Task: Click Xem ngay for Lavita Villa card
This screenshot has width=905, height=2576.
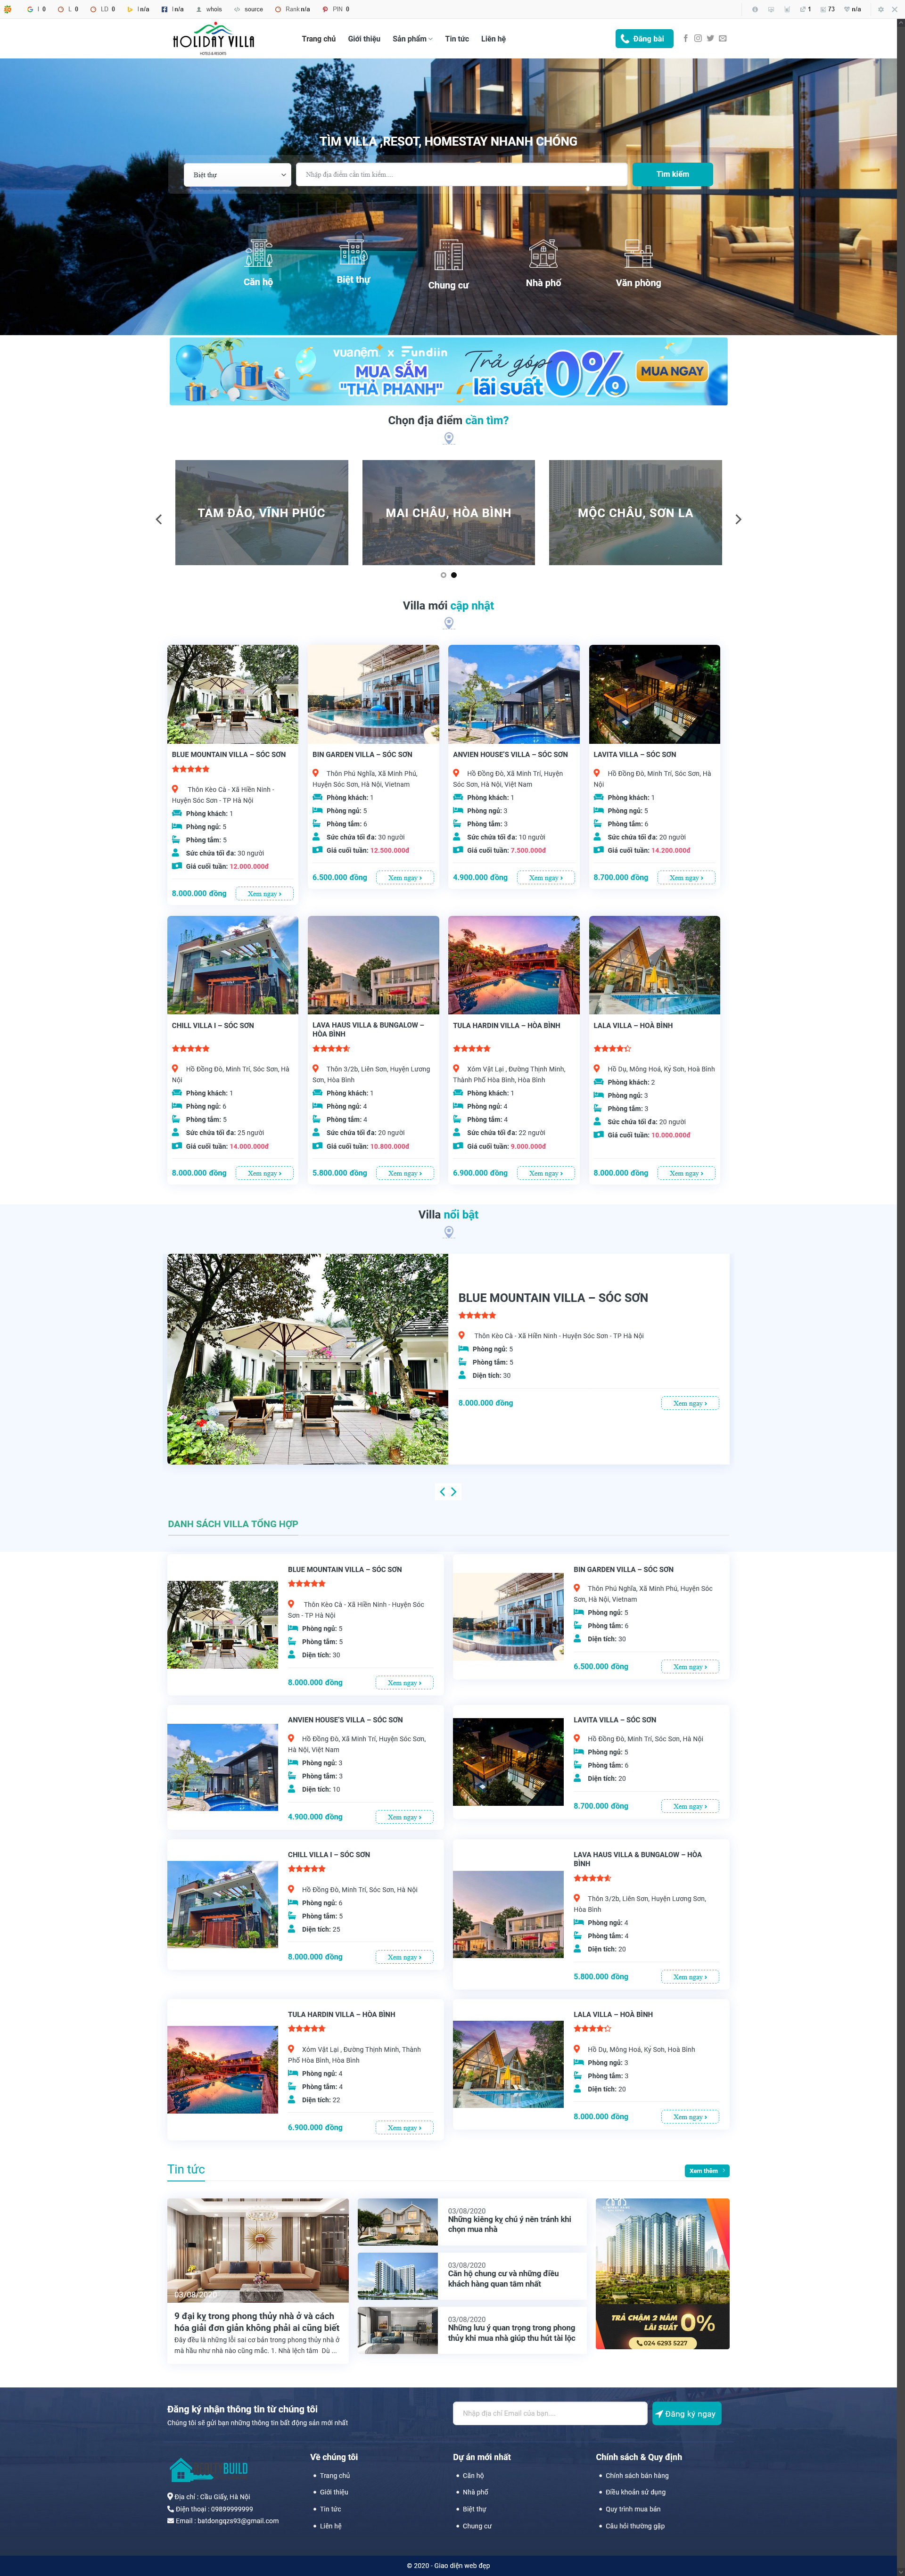Action: click(686, 878)
